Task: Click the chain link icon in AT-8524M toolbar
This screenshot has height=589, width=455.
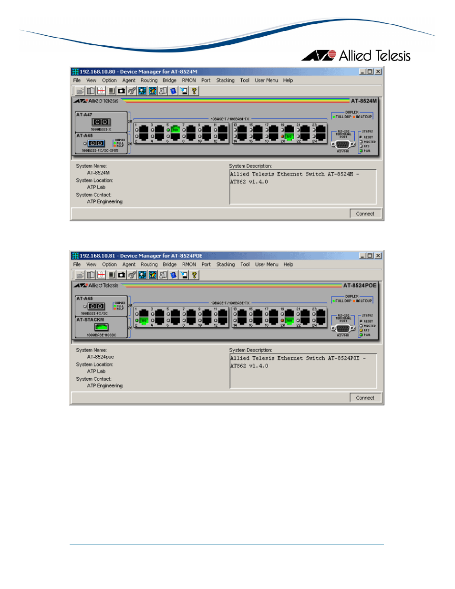Action: point(132,91)
